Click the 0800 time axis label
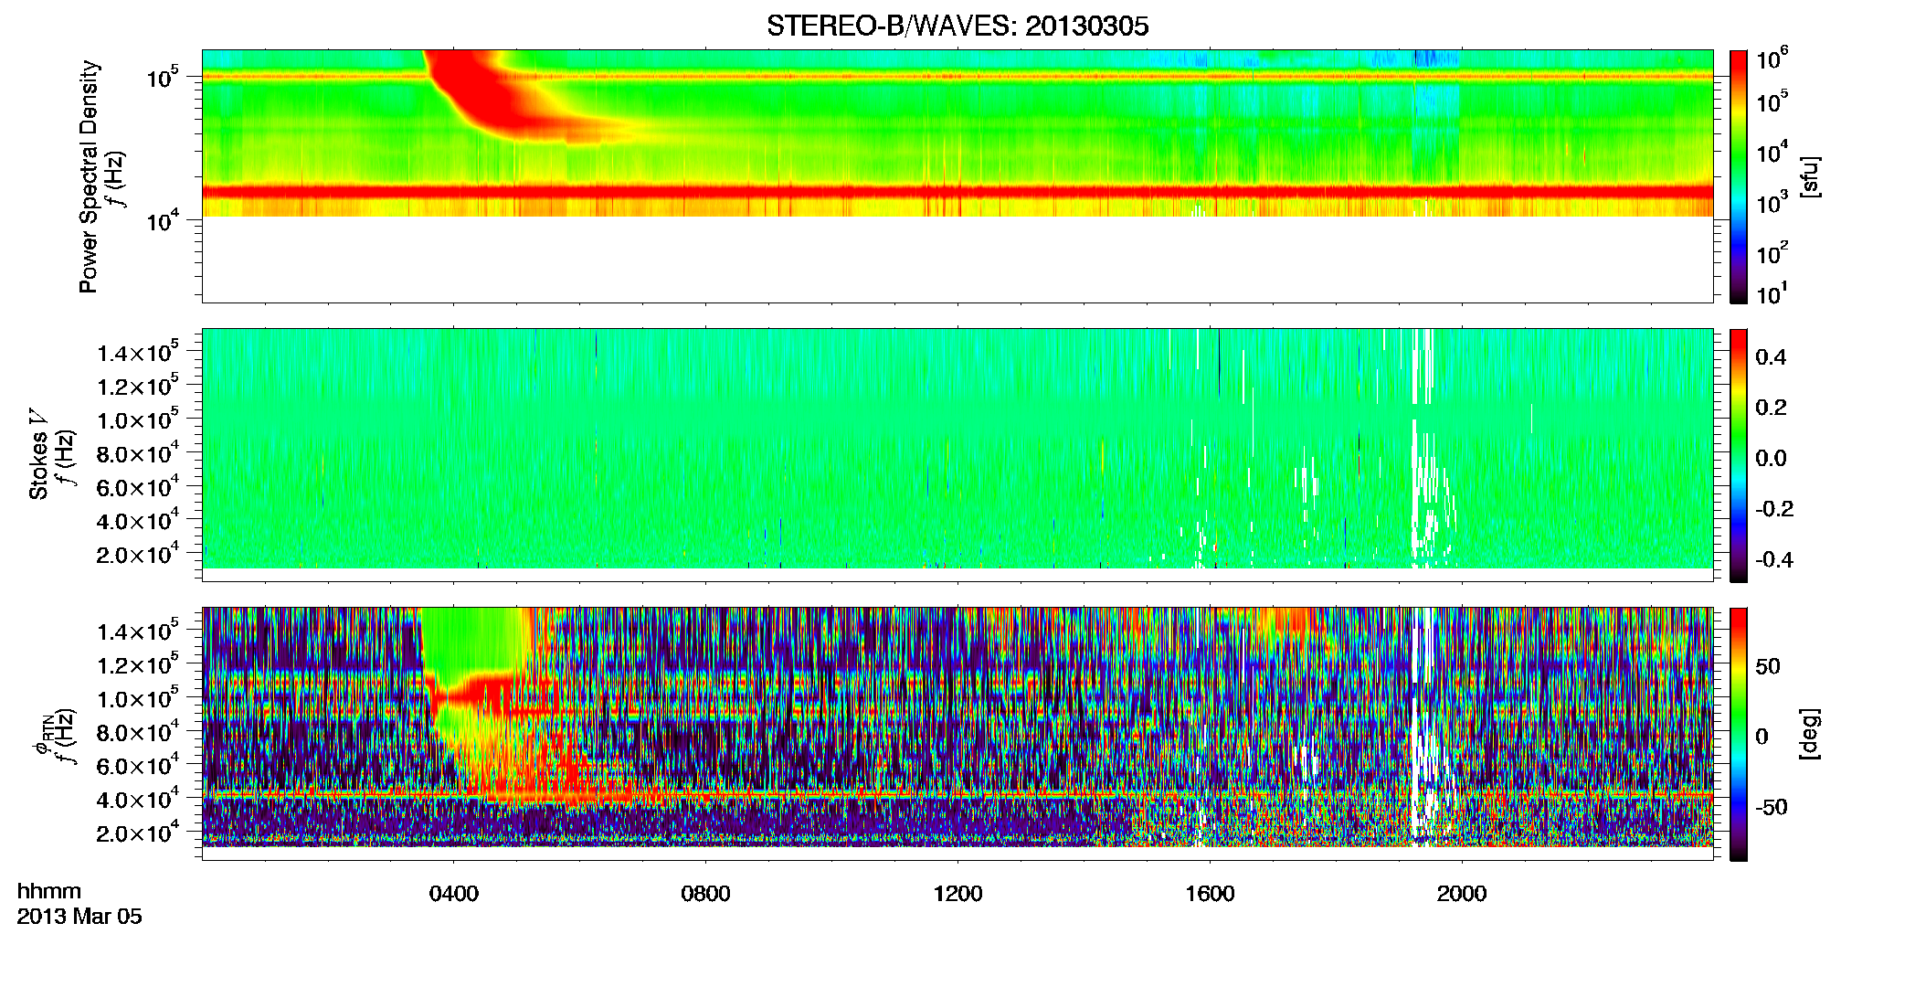Viewport: 1915px width, 987px height. click(x=705, y=894)
